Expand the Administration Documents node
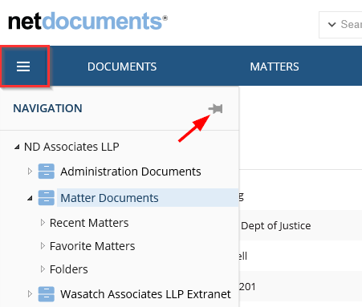This screenshot has height=307, width=362. [x=30, y=171]
